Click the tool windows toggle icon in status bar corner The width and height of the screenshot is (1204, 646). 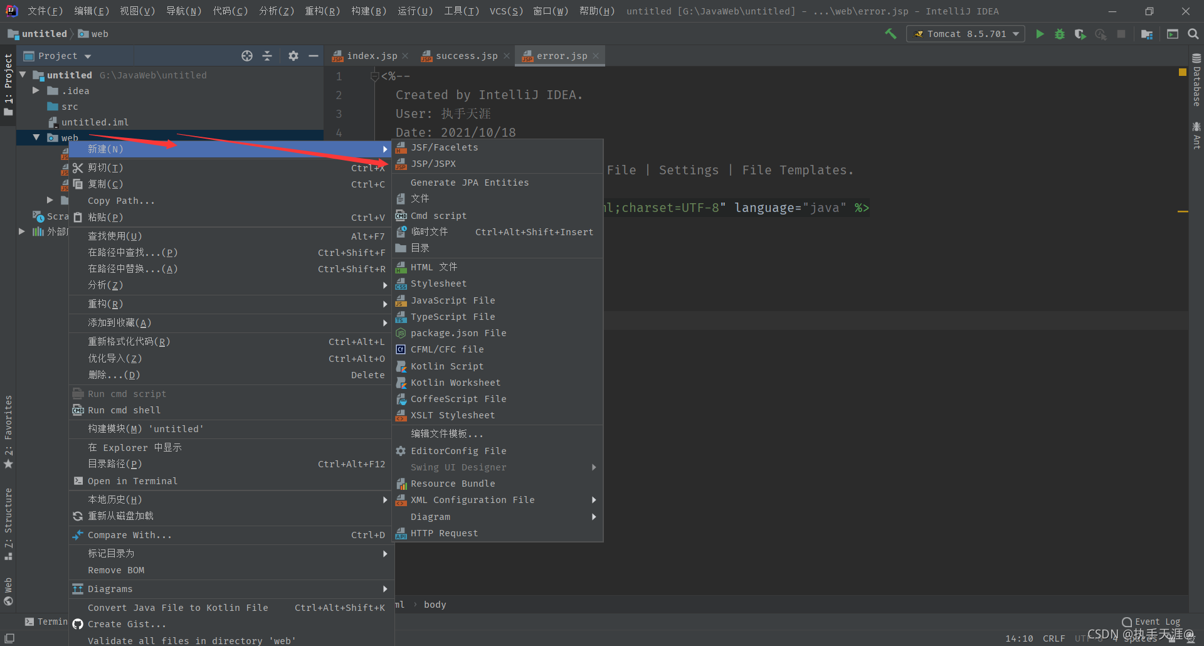tap(9, 638)
